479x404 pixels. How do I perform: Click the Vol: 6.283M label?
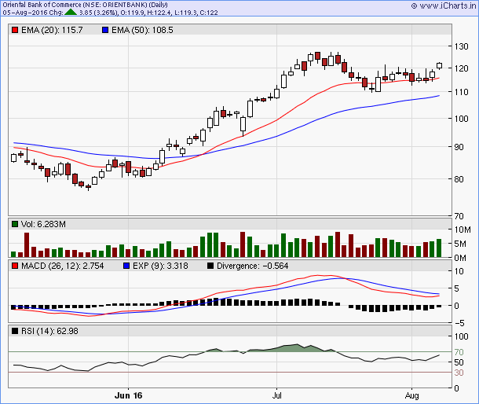43,224
